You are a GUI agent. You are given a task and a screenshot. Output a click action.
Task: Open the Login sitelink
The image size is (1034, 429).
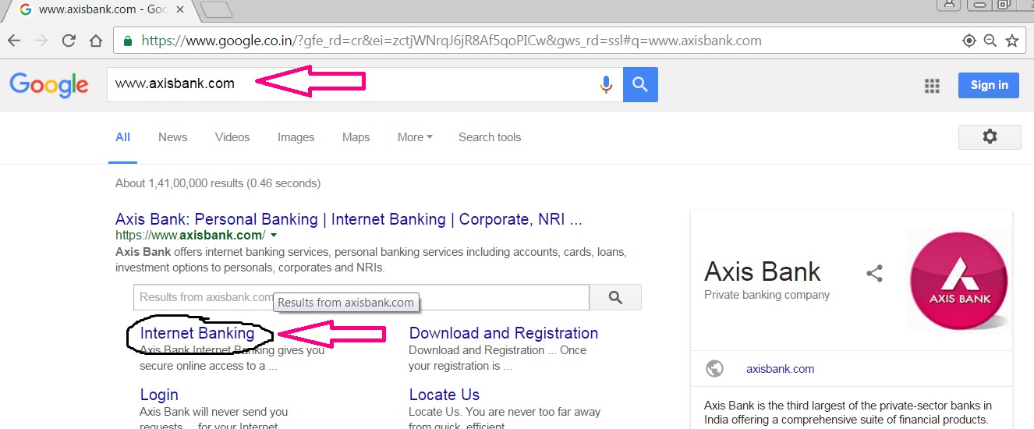point(159,395)
